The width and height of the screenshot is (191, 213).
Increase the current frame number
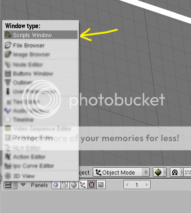147,185
